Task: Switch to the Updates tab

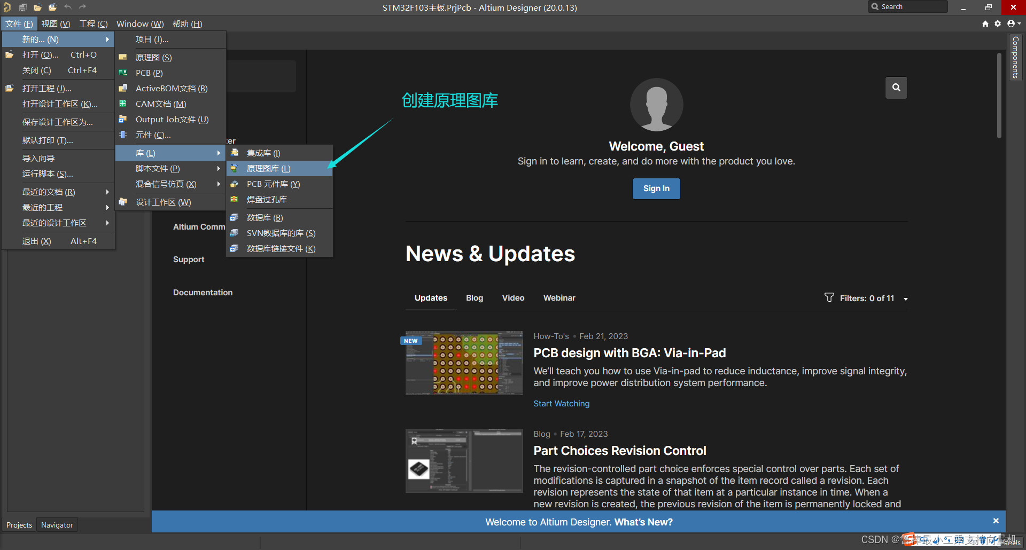Action: [x=431, y=298]
